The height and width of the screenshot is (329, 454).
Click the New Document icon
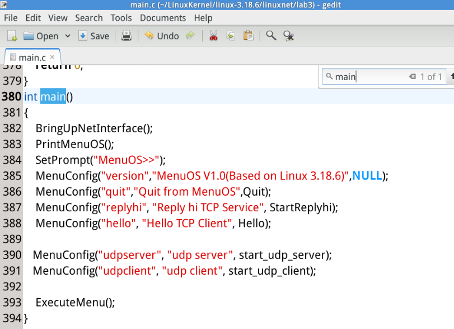[x=12, y=36]
